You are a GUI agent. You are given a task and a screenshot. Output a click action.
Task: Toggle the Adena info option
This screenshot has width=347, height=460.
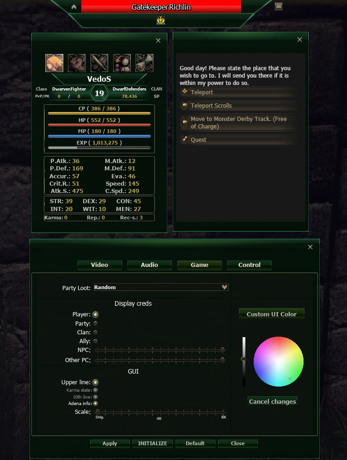coord(95,403)
